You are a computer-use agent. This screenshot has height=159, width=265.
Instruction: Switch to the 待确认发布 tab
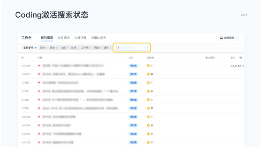99,38
